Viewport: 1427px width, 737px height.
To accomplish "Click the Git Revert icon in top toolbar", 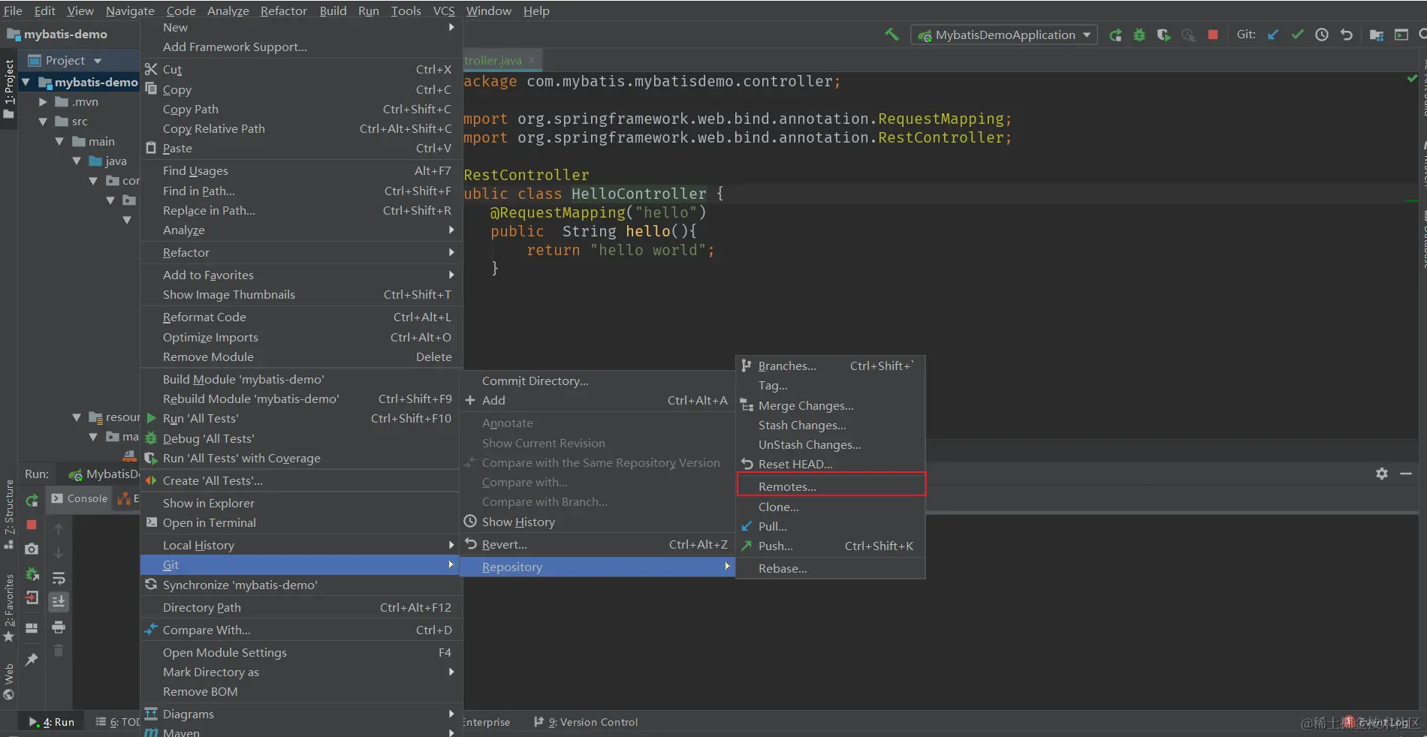I will pyautogui.click(x=1346, y=35).
